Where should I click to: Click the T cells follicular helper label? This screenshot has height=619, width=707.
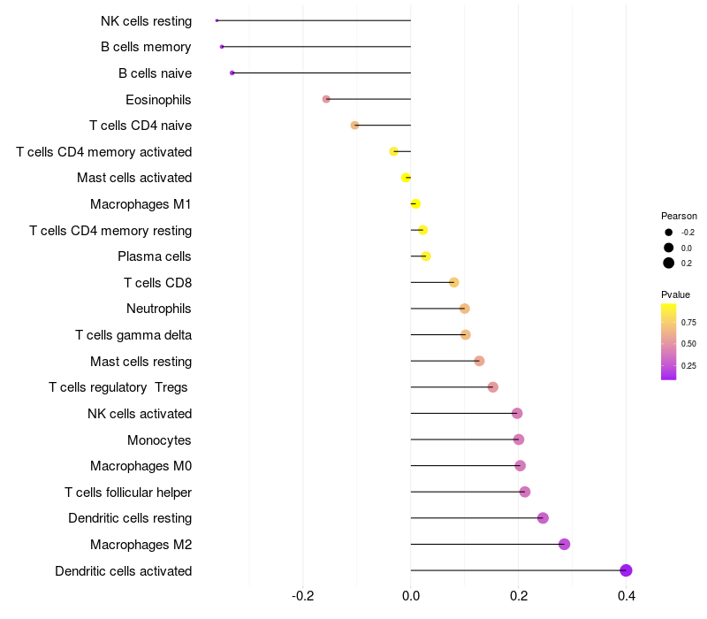pos(128,492)
